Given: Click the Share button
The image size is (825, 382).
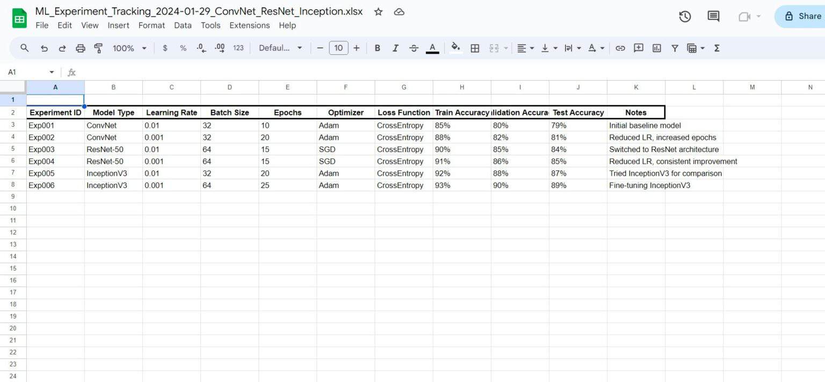Looking at the screenshot, I should pyautogui.click(x=802, y=16).
